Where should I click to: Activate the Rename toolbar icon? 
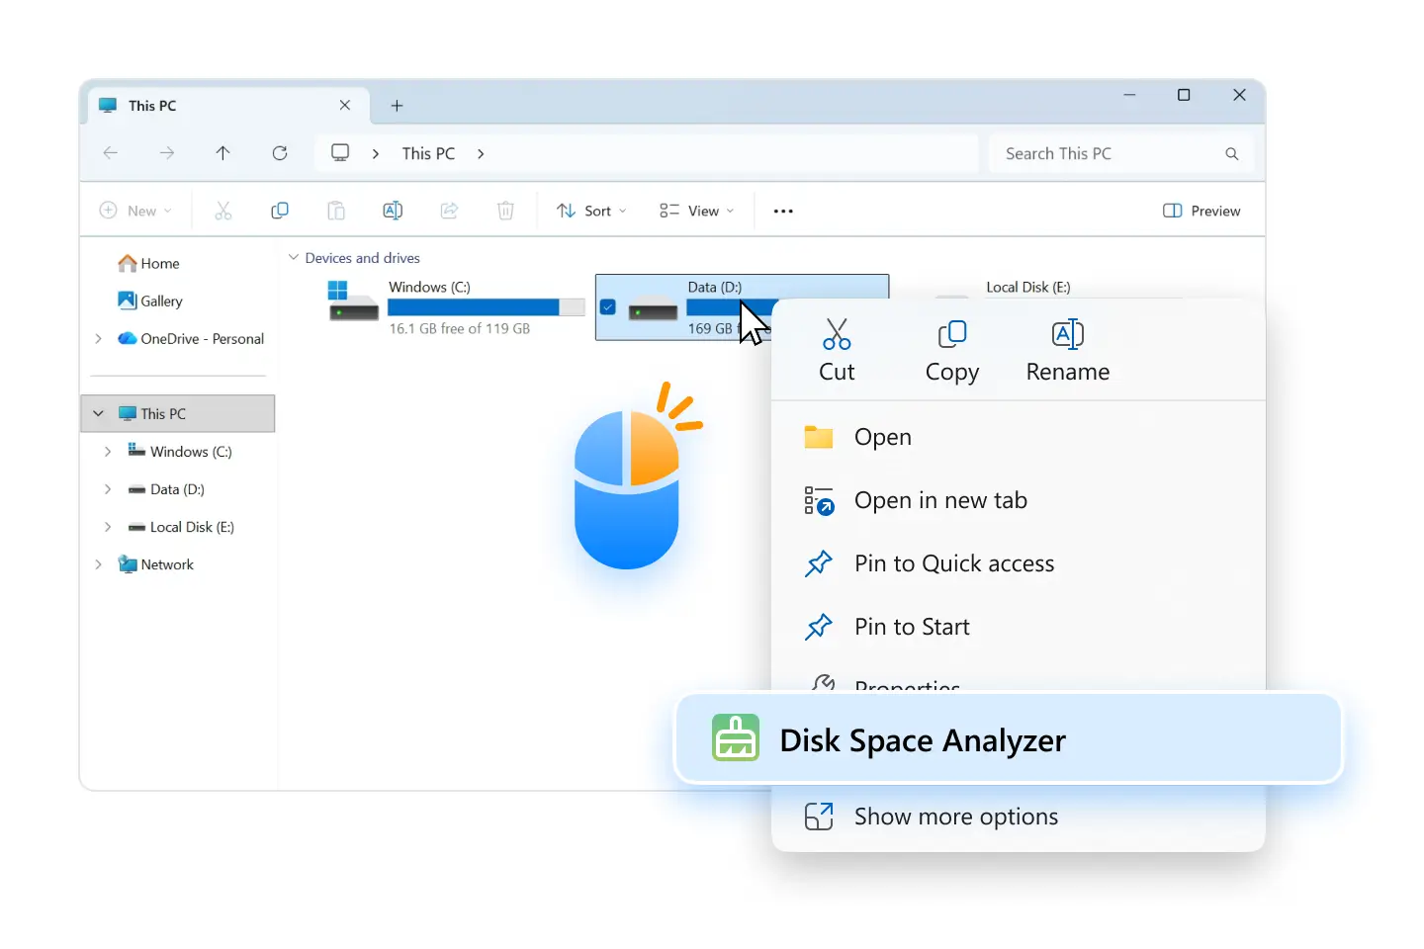coord(393,210)
